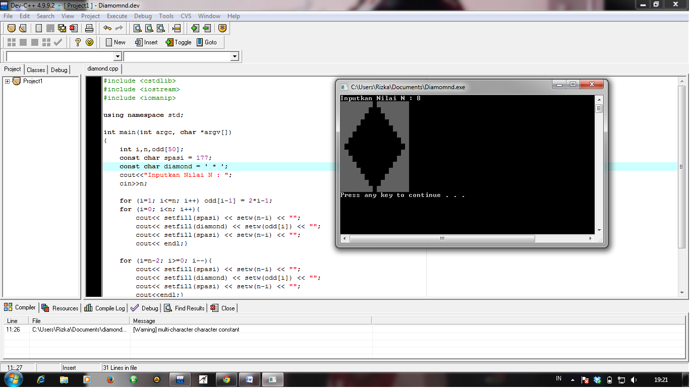Select the Find icon in the toolbar
This screenshot has width=690, height=389.
tap(137, 28)
